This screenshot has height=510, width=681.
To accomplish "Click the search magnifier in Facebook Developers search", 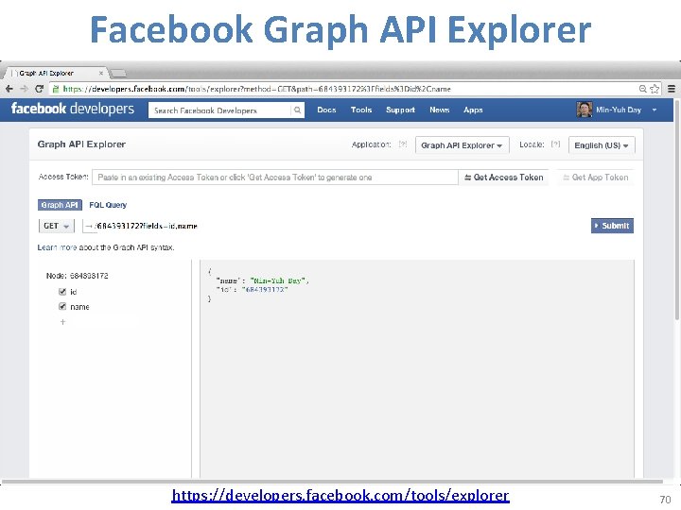I will tap(297, 110).
